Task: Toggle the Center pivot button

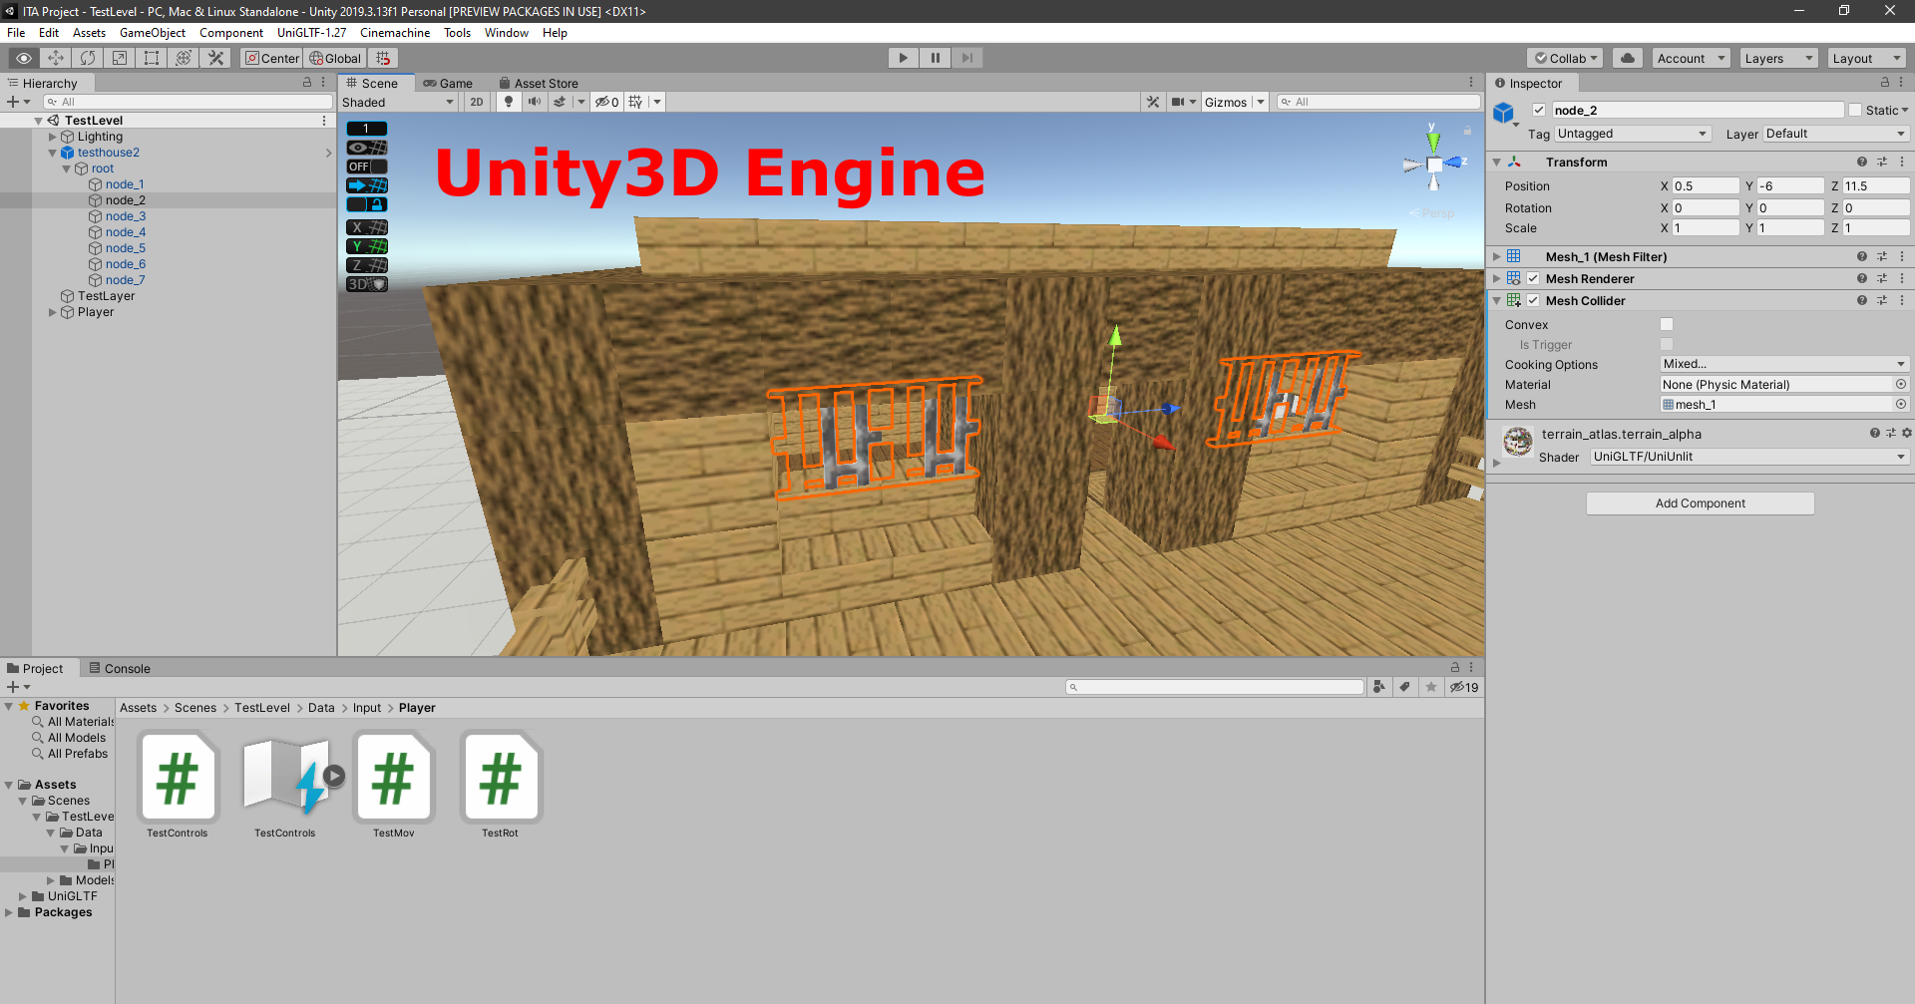Action: [x=272, y=58]
